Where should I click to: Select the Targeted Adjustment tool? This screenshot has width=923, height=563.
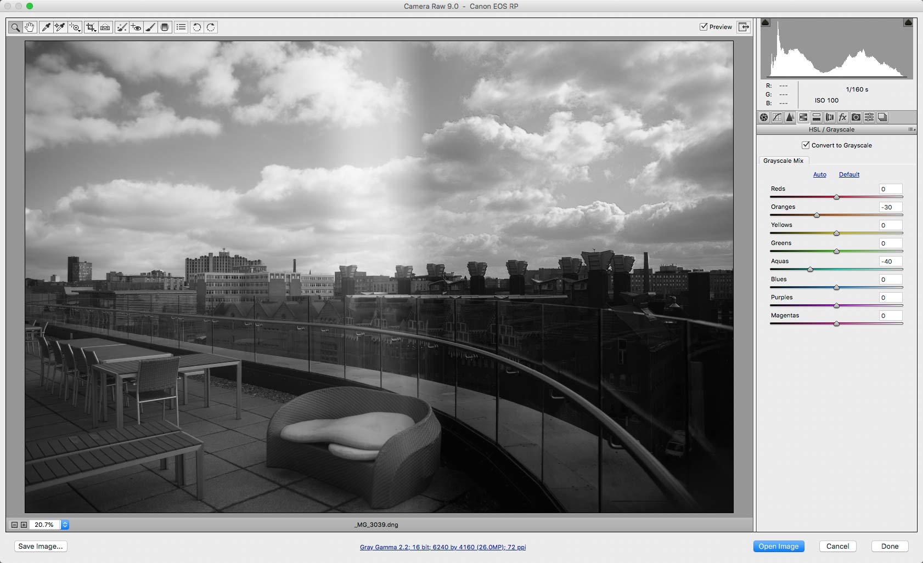coord(75,27)
